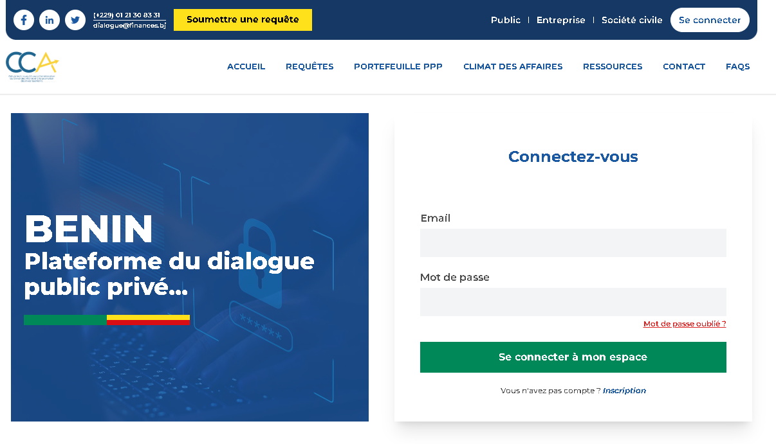Click inside the Email input field
The image size is (776, 444).
tap(573, 243)
